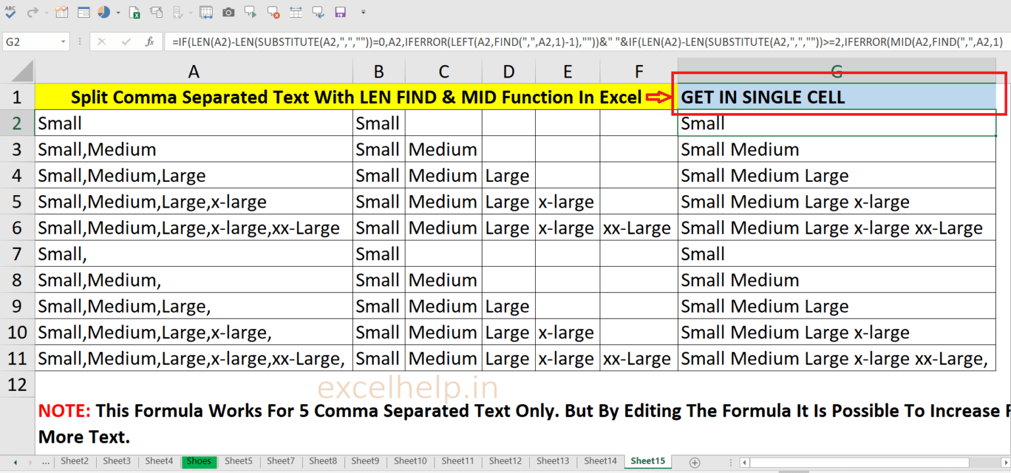Select row 12 header
Screen dimensions: 1011x473
[18, 384]
